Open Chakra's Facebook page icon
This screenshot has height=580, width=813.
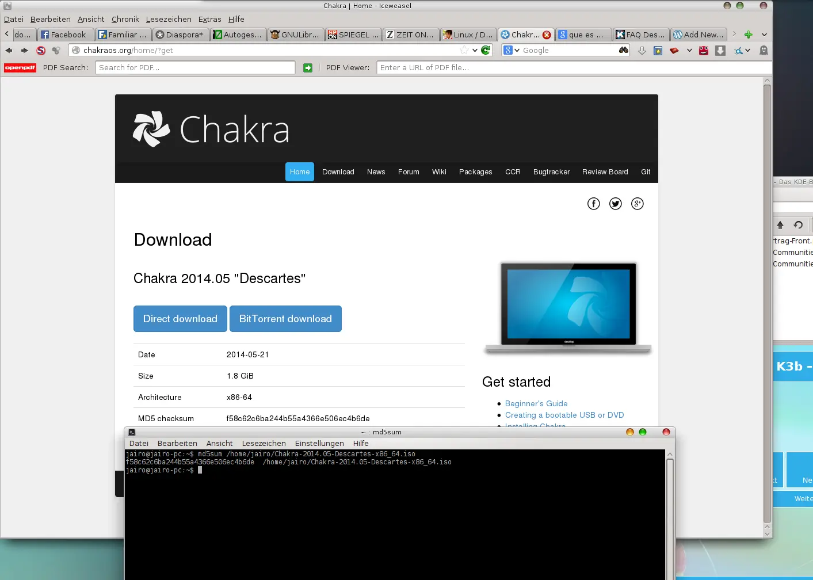click(x=594, y=204)
